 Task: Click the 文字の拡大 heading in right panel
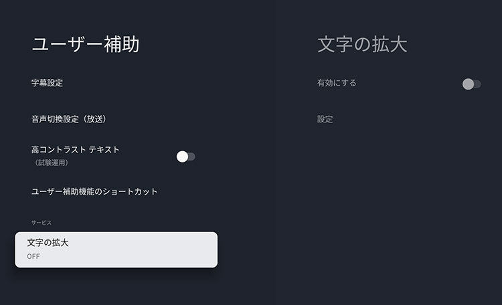pyautogui.click(x=362, y=45)
